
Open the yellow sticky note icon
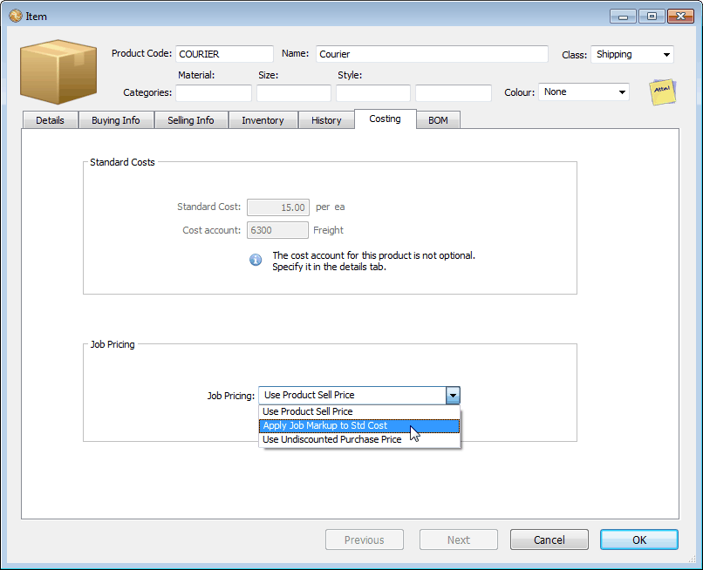coord(663,92)
